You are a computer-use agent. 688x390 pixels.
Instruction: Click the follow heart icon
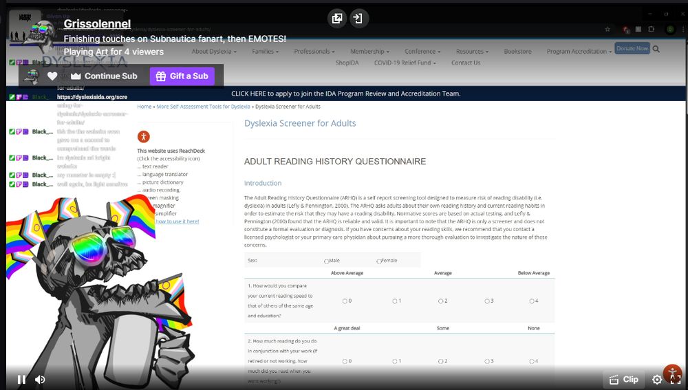[x=52, y=76]
